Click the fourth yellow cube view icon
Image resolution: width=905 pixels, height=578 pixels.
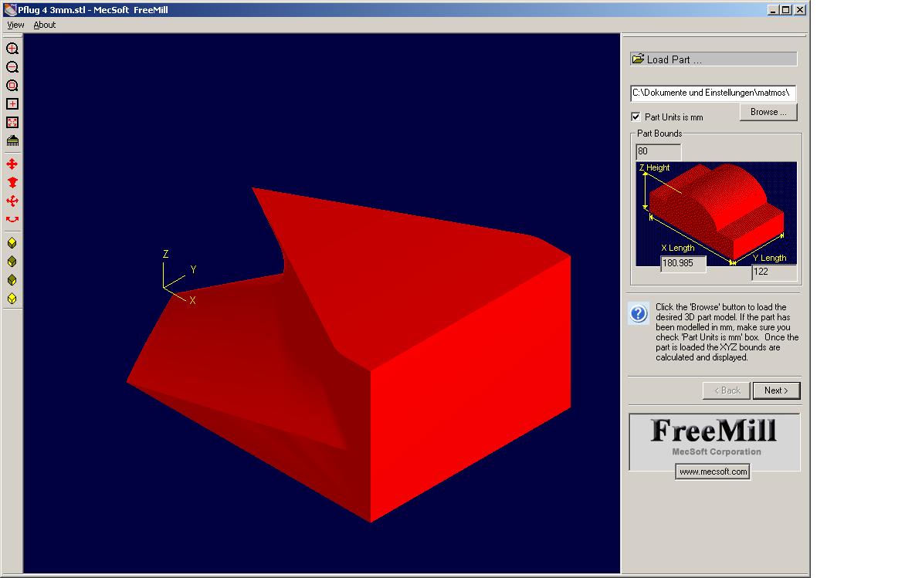(12, 298)
